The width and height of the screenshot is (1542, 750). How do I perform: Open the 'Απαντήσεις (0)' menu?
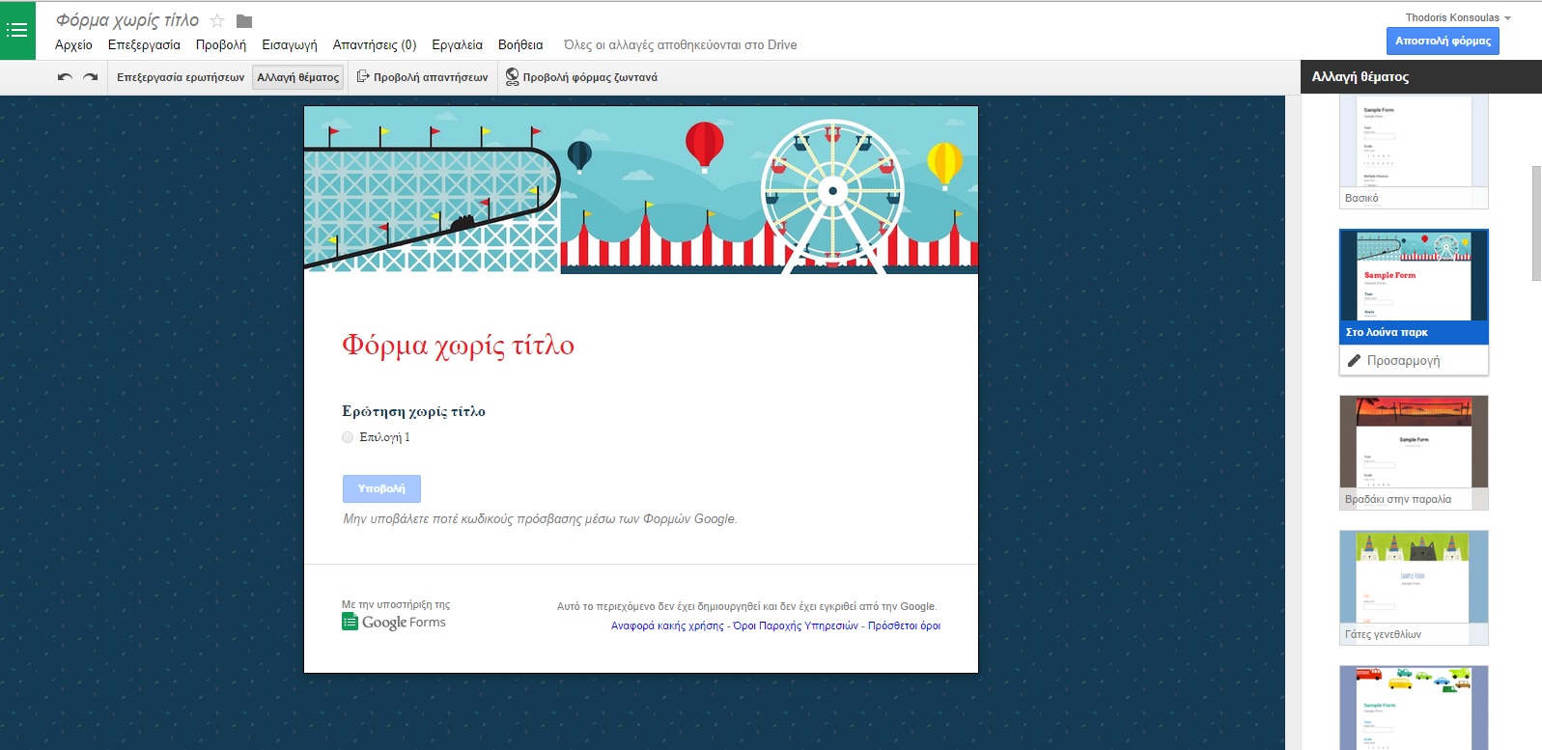pos(374,44)
